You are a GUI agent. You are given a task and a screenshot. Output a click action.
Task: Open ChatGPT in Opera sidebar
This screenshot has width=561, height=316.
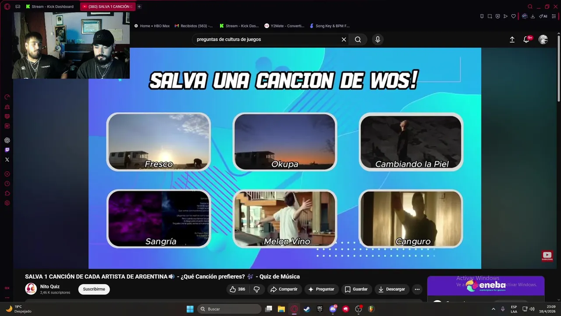click(x=7, y=140)
